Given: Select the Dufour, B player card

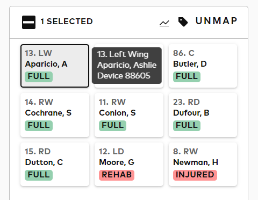Looking at the screenshot, I should point(203,115).
